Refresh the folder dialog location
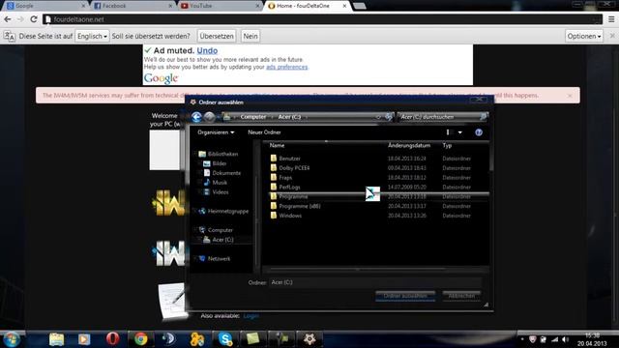619x348 pixels. pyautogui.click(x=389, y=117)
